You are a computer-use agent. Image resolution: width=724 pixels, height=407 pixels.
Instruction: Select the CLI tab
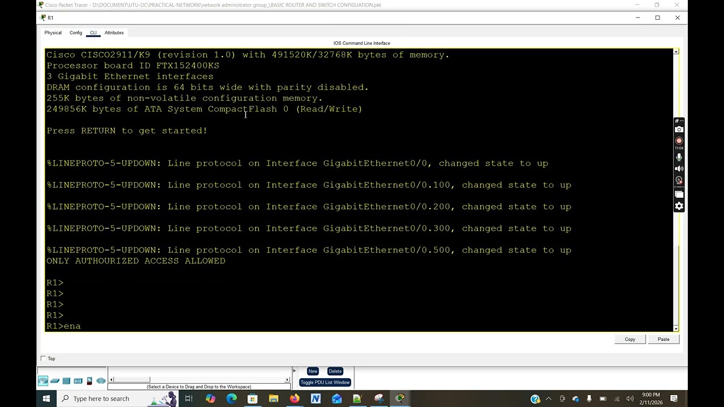(x=93, y=33)
